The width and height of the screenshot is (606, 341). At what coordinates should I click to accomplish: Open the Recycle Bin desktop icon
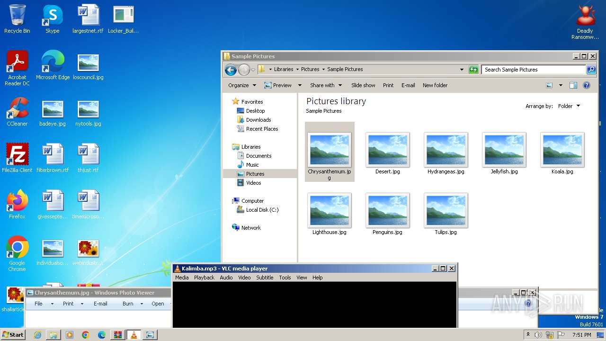(x=17, y=19)
